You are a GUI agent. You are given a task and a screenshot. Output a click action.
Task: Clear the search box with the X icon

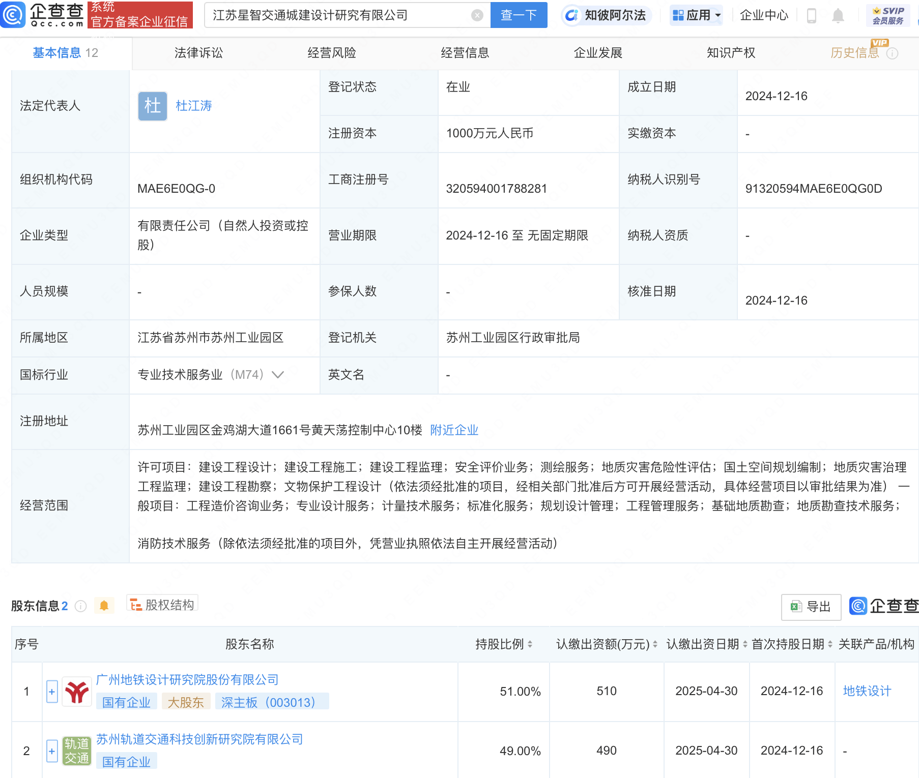(x=477, y=15)
